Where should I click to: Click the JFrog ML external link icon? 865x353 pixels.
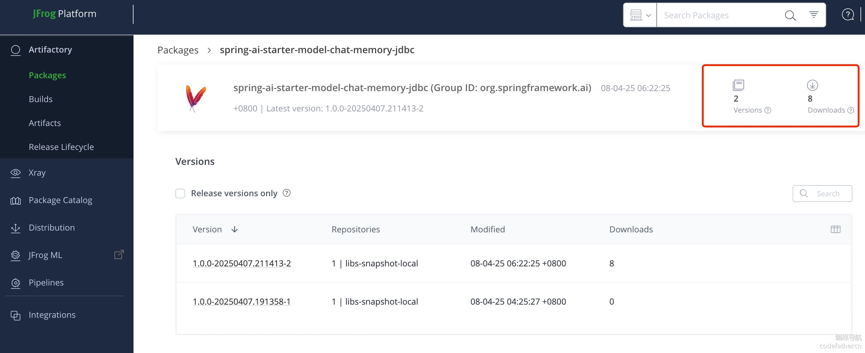[x=119, y=254]
